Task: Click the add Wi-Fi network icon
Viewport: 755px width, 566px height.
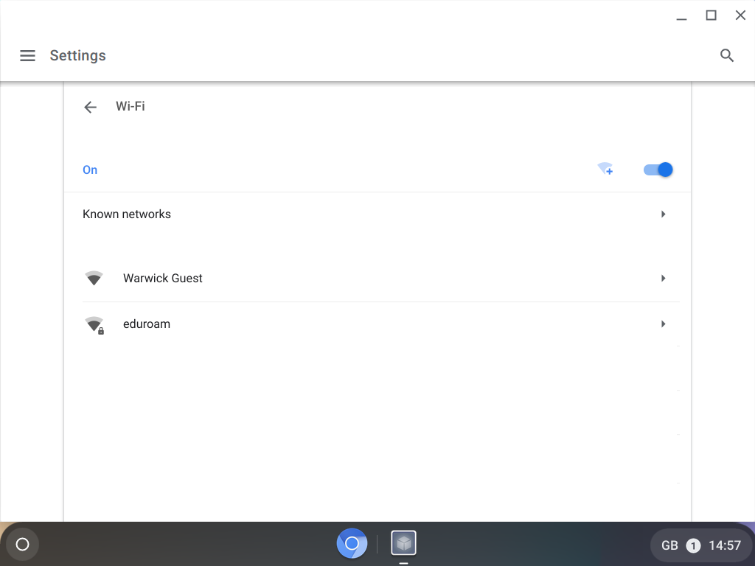Action: point(605,170)
